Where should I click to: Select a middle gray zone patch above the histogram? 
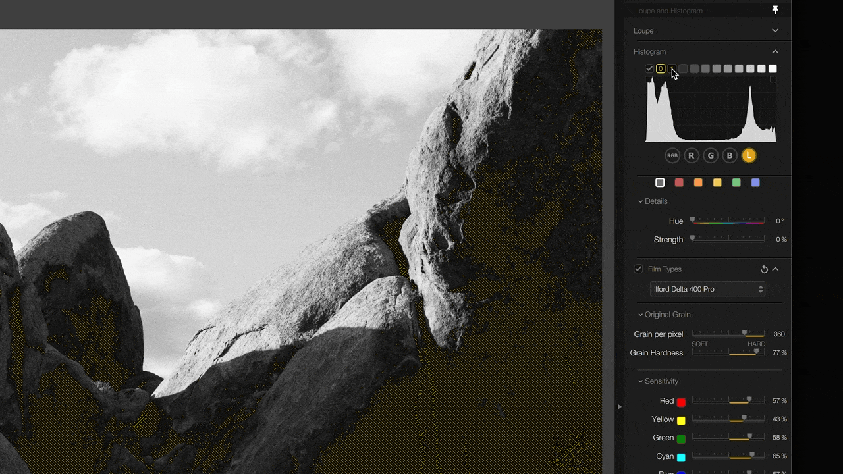point(717,68)
